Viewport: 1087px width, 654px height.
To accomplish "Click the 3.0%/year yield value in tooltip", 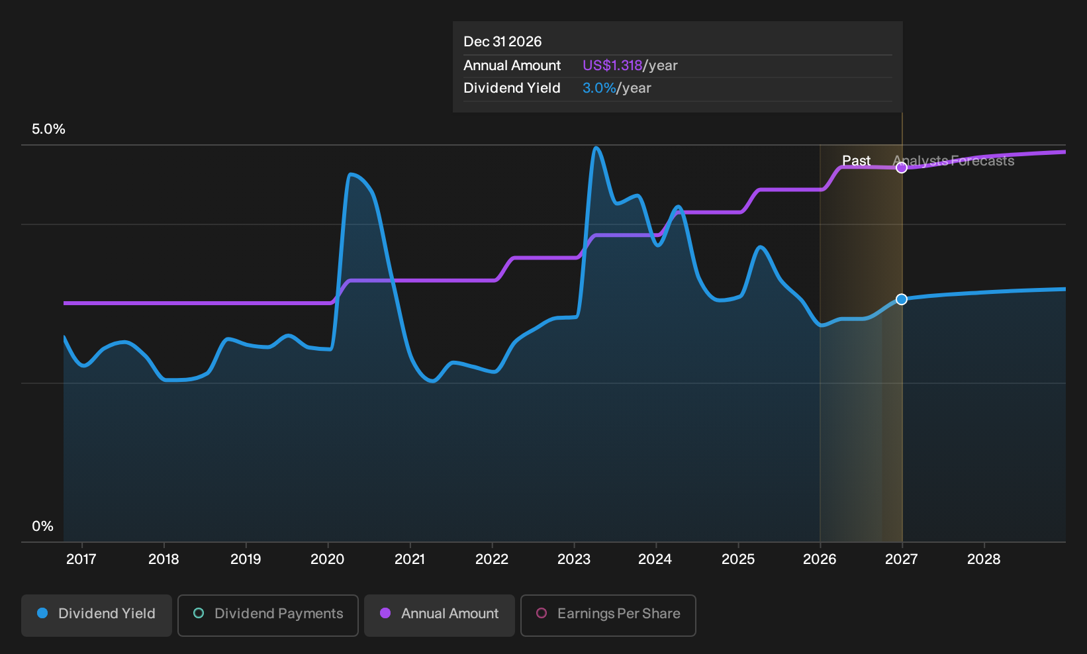I will point(617,88).
